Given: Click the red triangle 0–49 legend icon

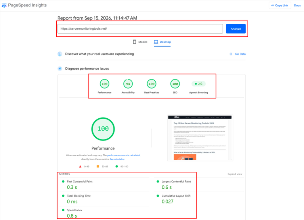Looking at the screenshot, I should click(x=80, y=167).
